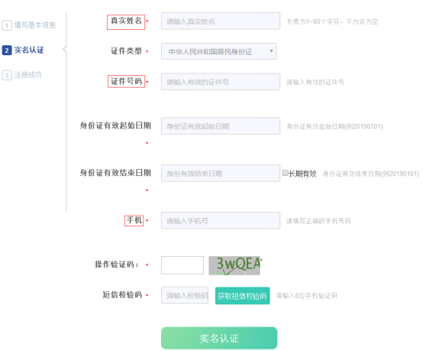
Task: Click the 获取短信校验码 button
Action: [x=242, y=296]
